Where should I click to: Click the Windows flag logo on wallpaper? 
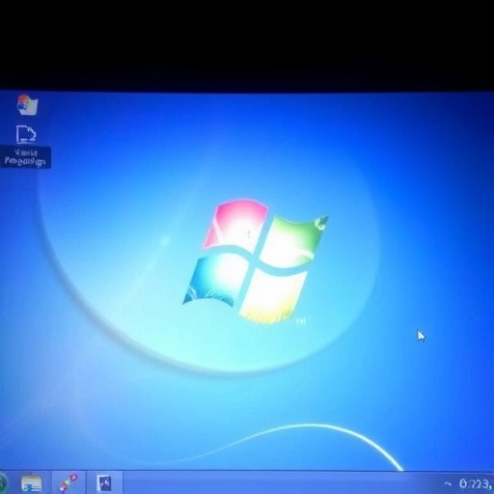pyautogui.click(x=256, y=261)
